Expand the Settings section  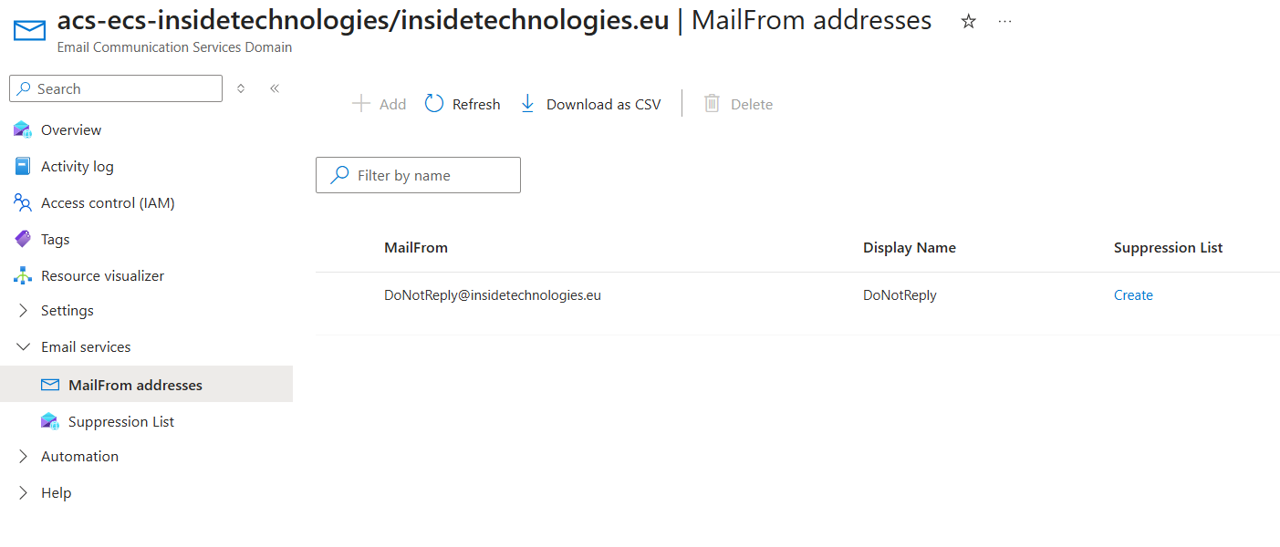point(24,311)
